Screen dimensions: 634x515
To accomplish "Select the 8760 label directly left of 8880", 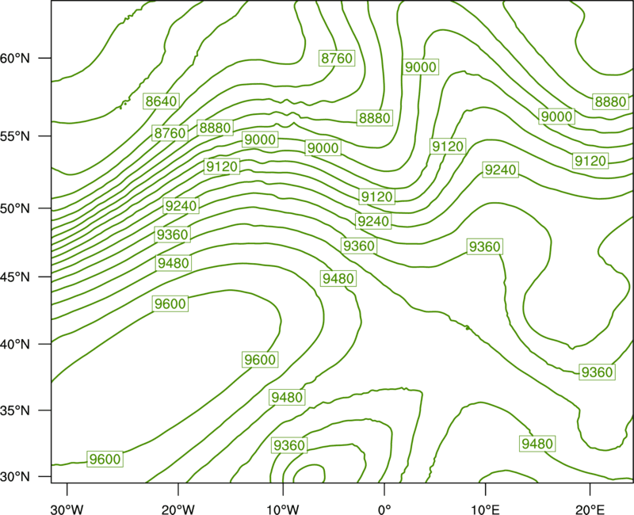I will [170, 133].
